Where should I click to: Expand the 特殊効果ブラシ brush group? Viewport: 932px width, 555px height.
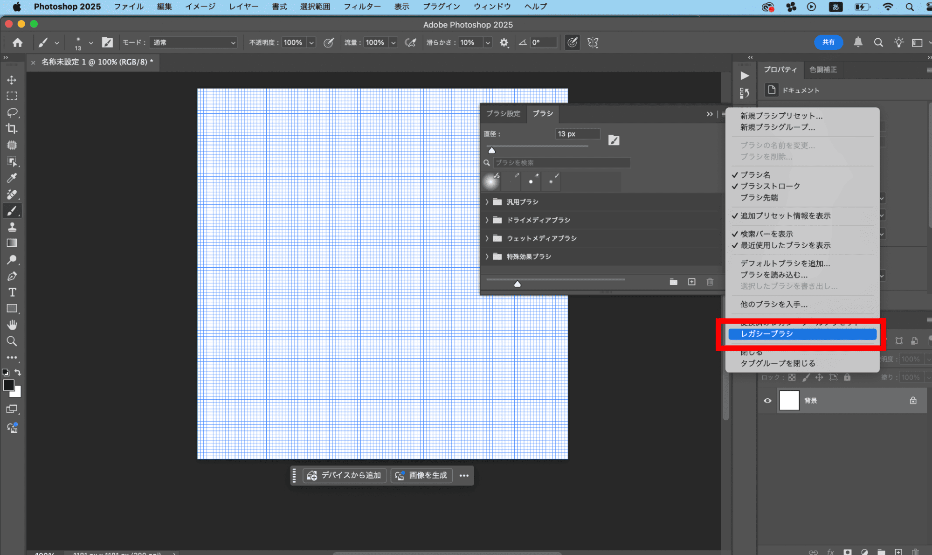point(487,257)
